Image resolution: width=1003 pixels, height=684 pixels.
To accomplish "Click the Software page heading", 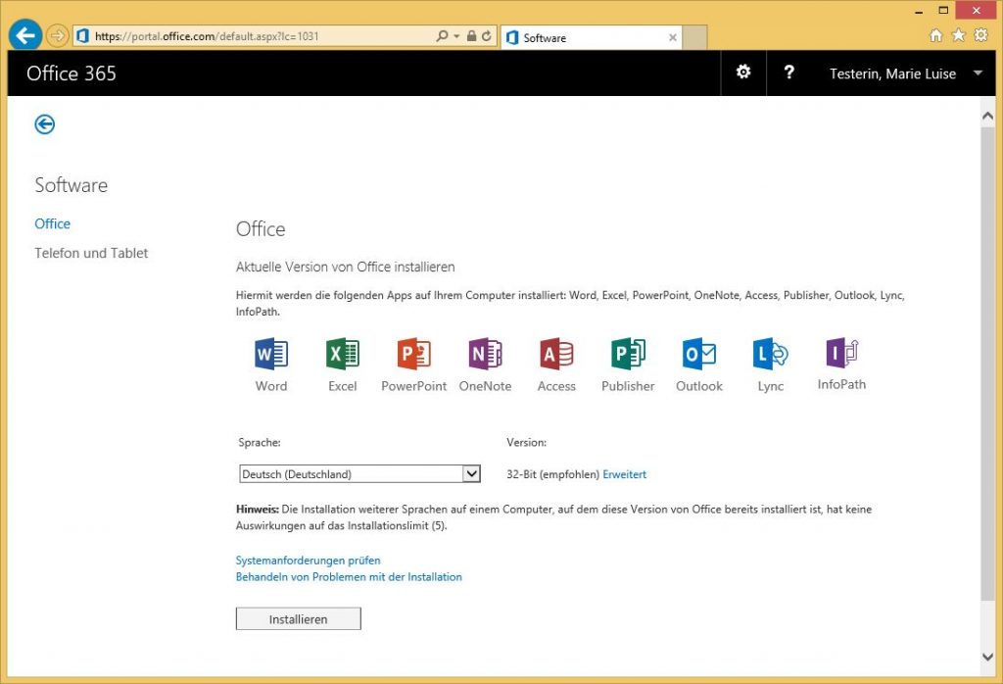I will [71, 185].
